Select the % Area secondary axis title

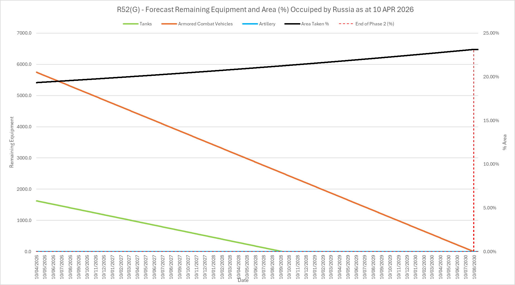point(504,142)
